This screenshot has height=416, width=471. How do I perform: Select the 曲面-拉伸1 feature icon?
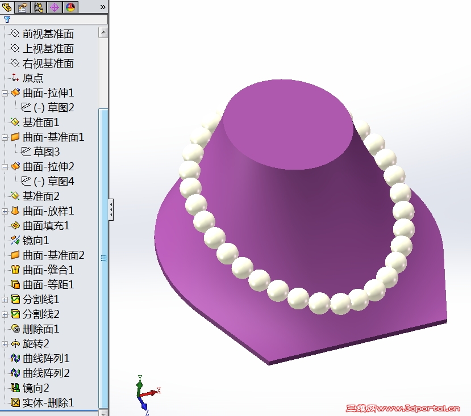(x=15, y=93)
